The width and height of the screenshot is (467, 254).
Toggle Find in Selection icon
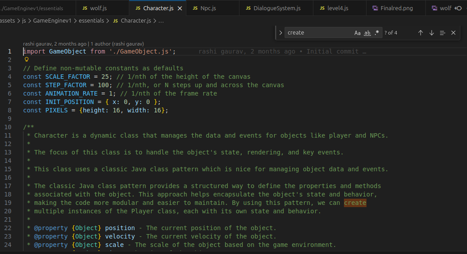tap(443, 33)
